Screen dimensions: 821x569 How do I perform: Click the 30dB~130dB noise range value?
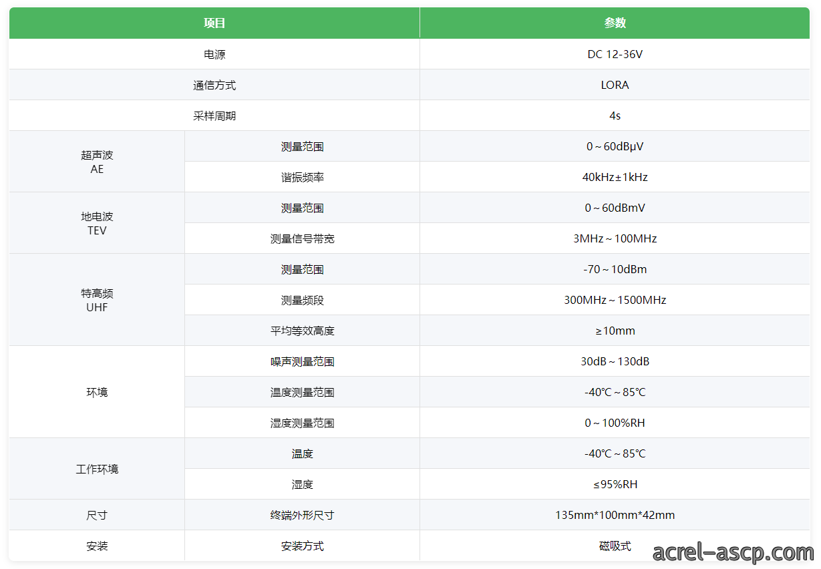point(615,361)
